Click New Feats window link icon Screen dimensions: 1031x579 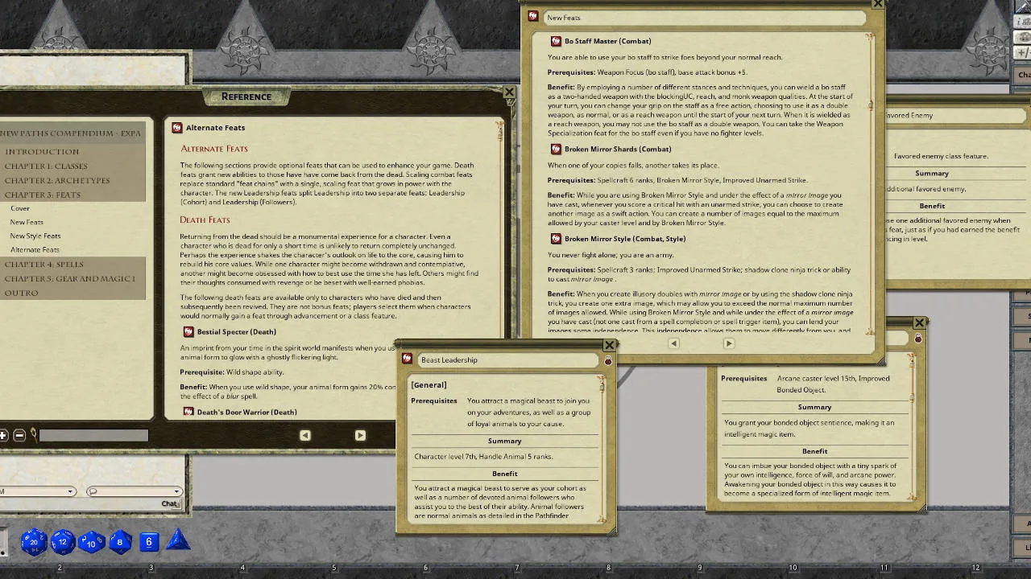533,16
